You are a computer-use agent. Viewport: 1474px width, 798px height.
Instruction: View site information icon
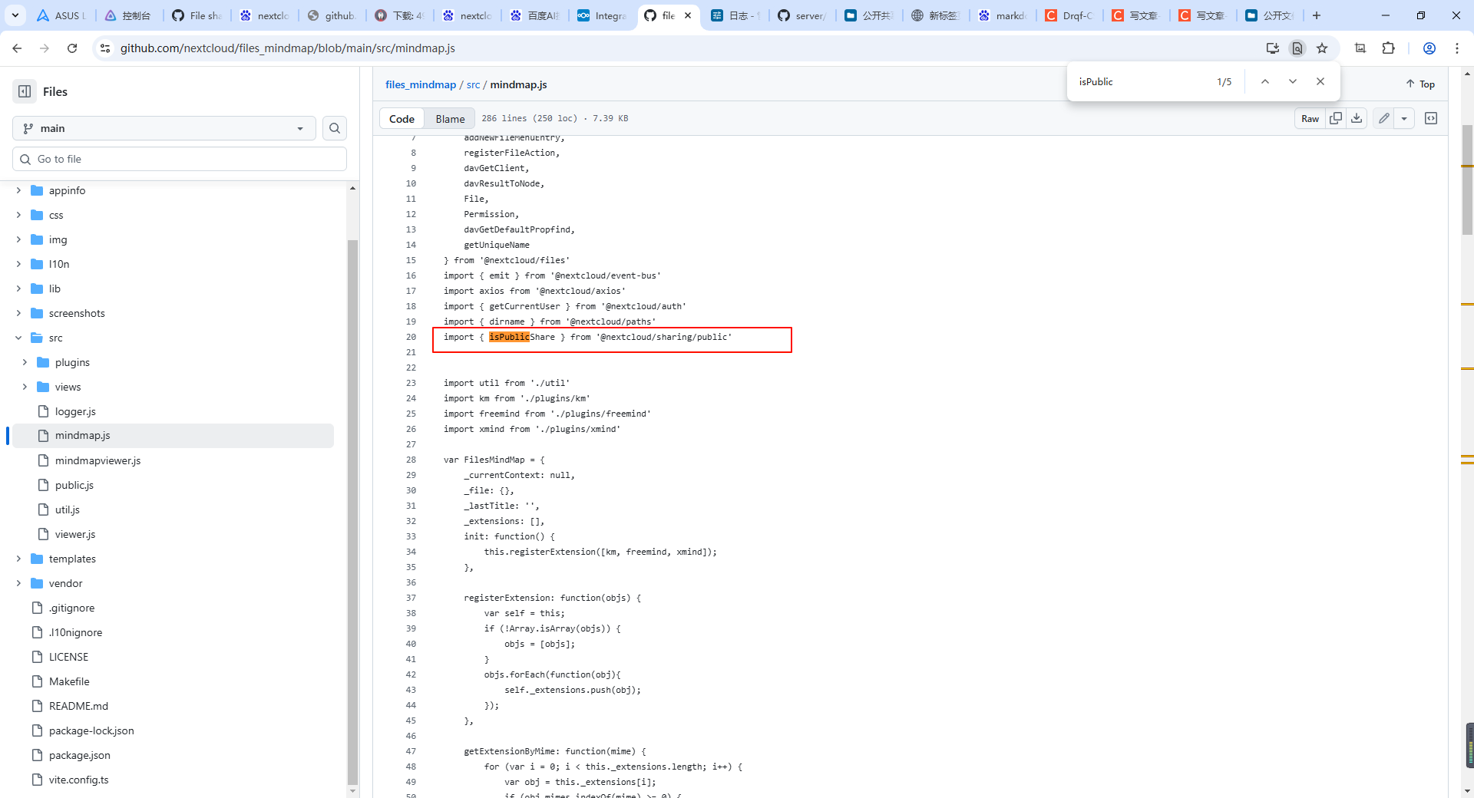(105, 48)
